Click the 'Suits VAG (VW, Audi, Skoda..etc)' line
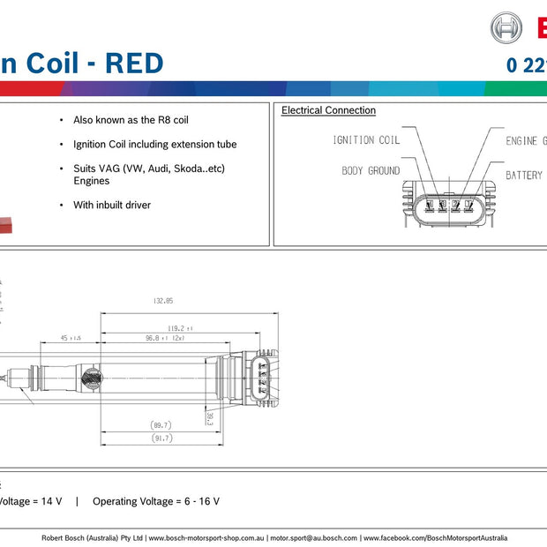 click(x=149, y=169)
